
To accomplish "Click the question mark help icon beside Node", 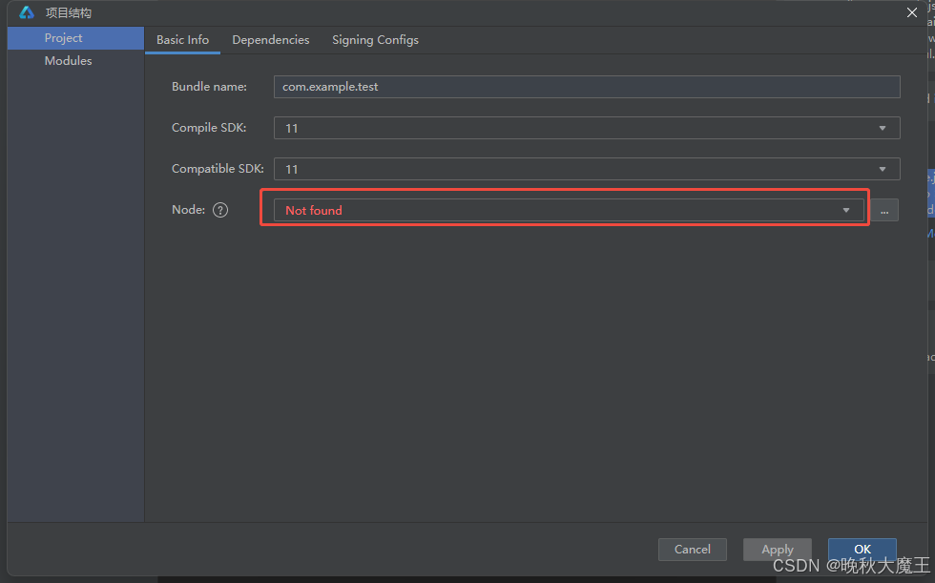I will click(x=220, y=209).
